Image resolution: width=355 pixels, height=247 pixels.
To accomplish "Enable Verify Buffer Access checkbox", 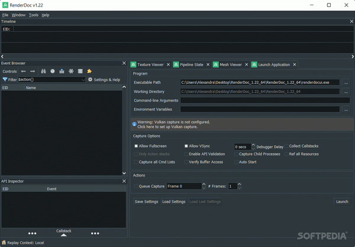I will [186, 162].
